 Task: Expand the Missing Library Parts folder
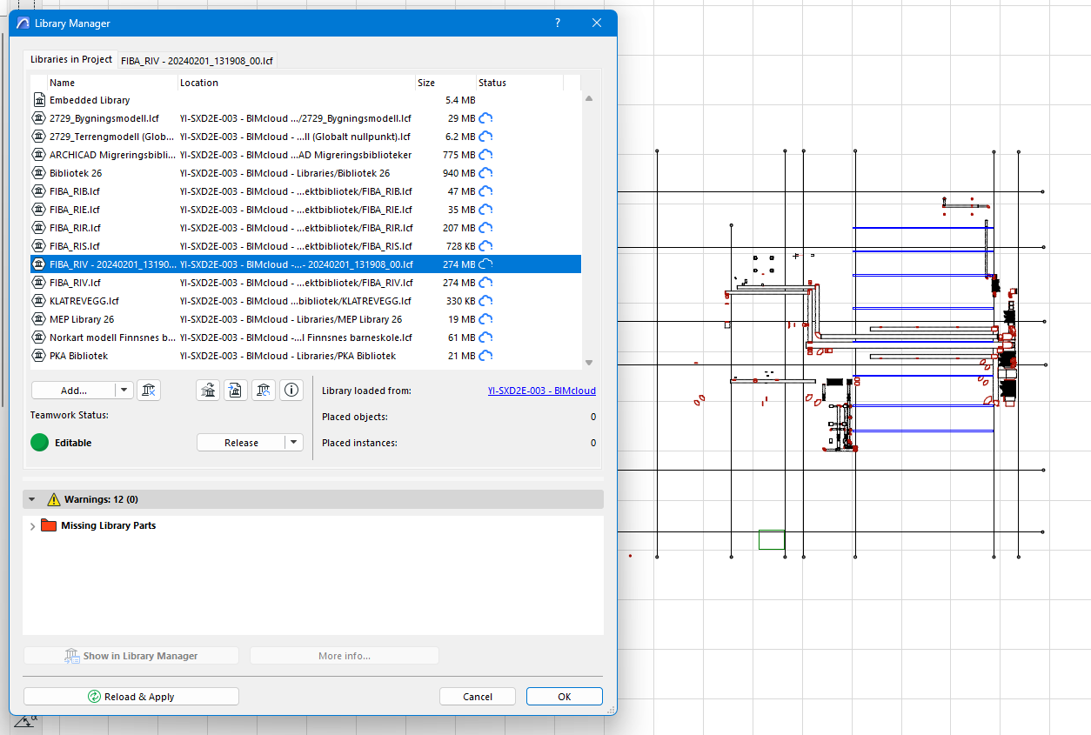click(33, 526)
